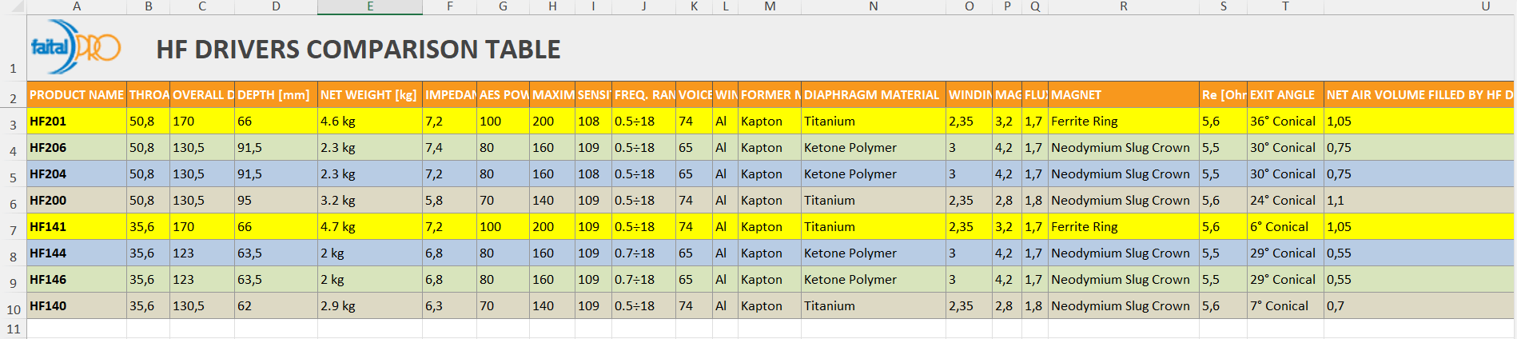Select the 24° Conical exit angle cell

(1285, 201)
